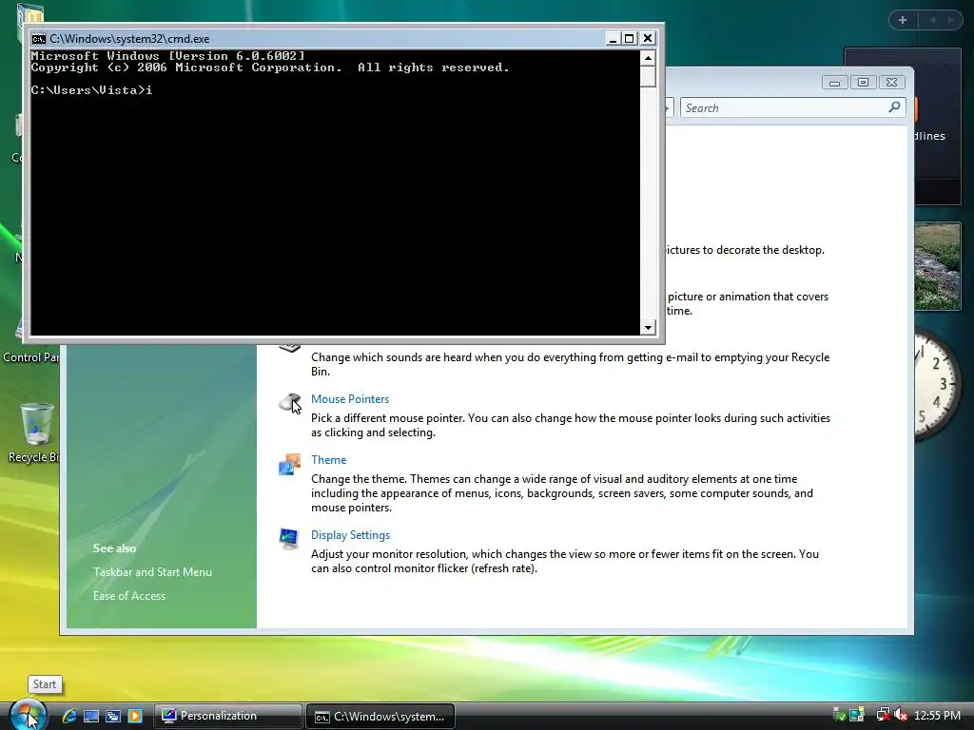Viewport: 974px width, 730px height.
Task: Switch to C:\Windows\system... taskbar button
Action: coord(380,717)
